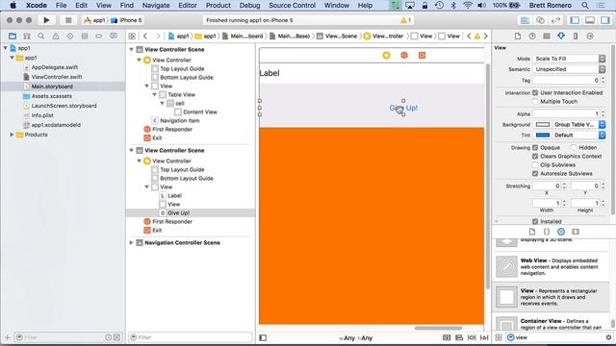Open the Product menu
The image size is (616, 346).
(x=218, y=5)
